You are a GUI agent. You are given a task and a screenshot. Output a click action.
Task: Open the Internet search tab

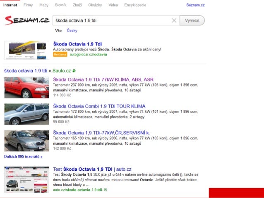10,5
